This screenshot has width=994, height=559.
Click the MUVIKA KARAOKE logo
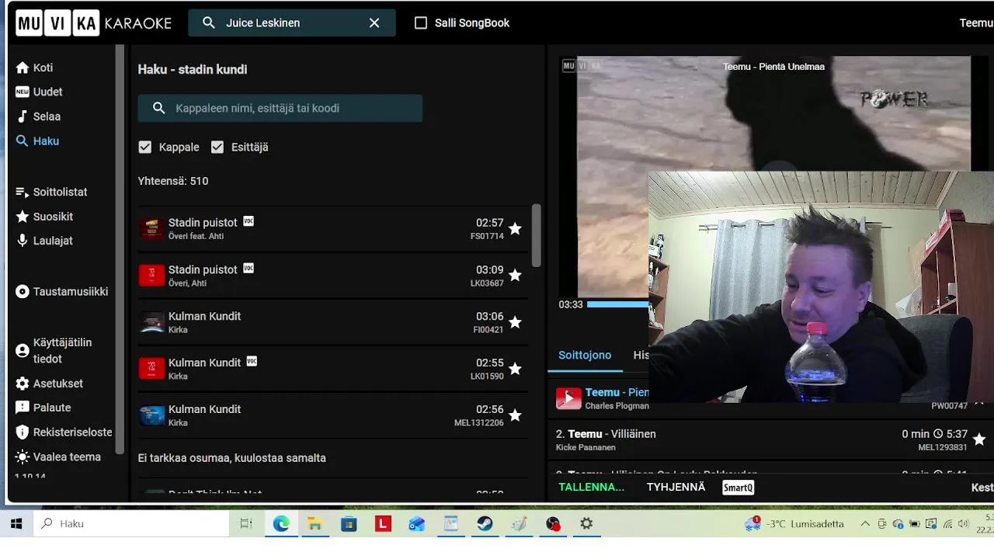coord(93,23)
